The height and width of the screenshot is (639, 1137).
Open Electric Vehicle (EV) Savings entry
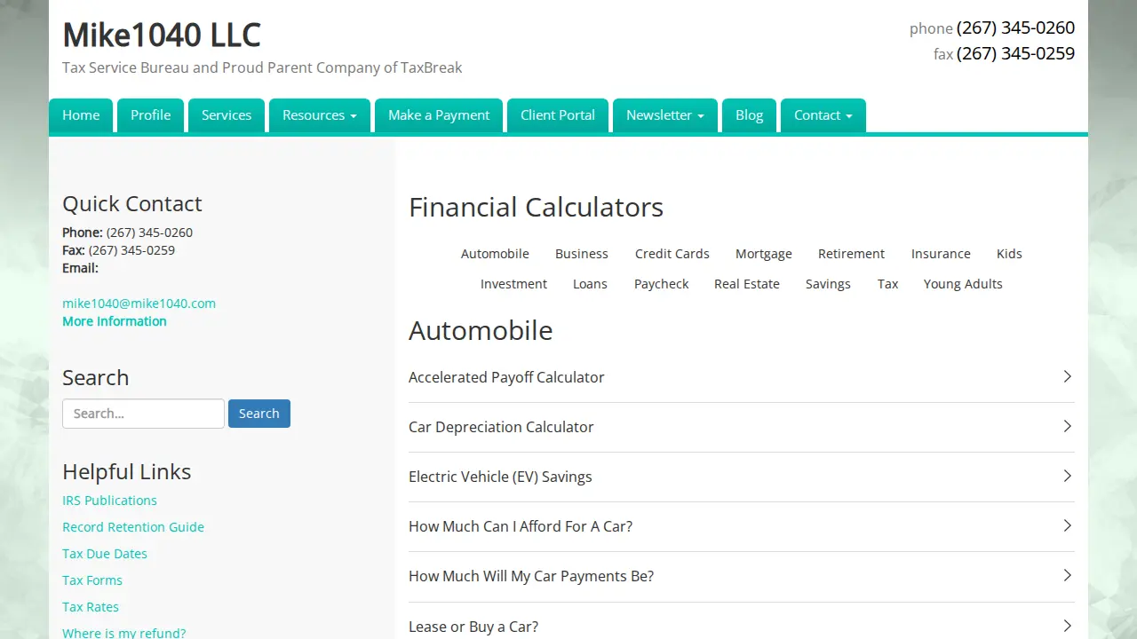coord(742,477)
